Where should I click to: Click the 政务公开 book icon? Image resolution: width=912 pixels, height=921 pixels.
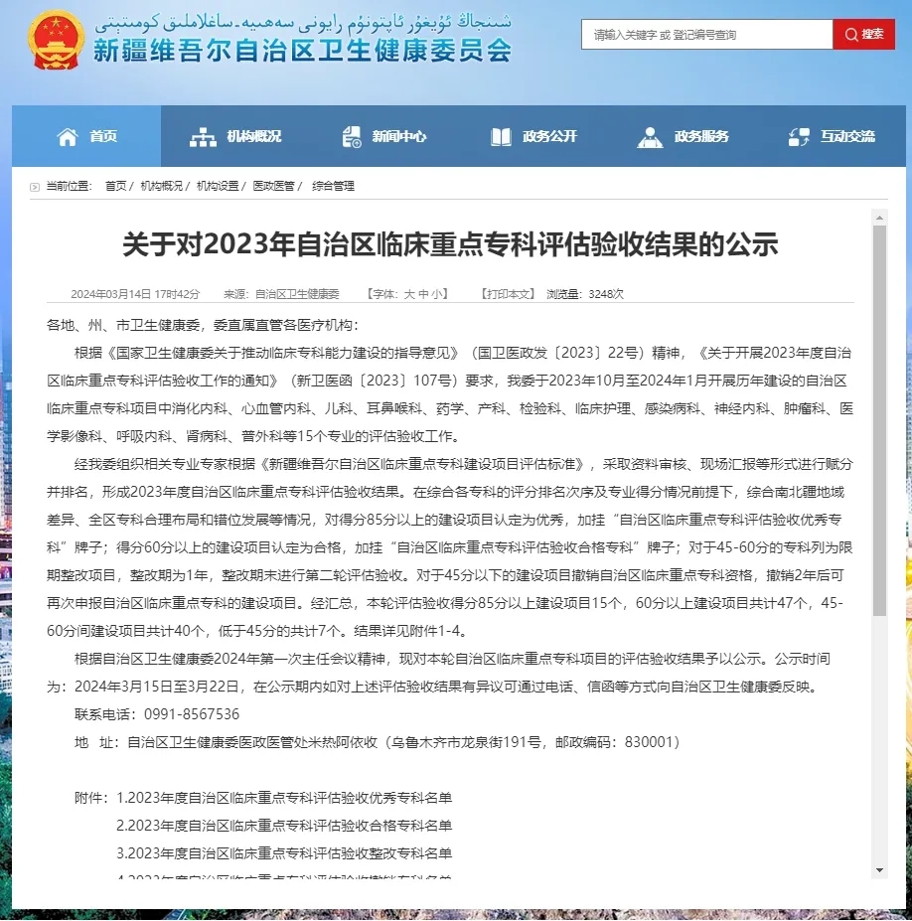[x=502, y=137]
